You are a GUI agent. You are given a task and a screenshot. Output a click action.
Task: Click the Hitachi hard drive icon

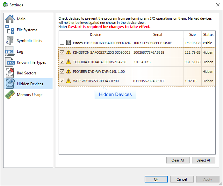pos(68,43)
